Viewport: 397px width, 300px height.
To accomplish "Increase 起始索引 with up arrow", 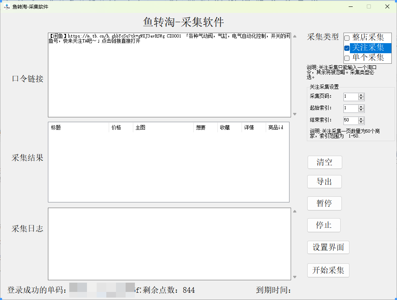I will [361, 107].
